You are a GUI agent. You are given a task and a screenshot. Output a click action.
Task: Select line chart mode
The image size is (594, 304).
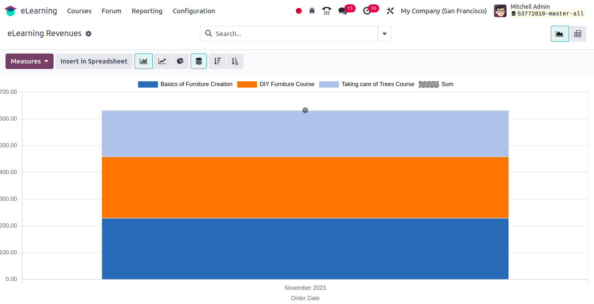162,61
